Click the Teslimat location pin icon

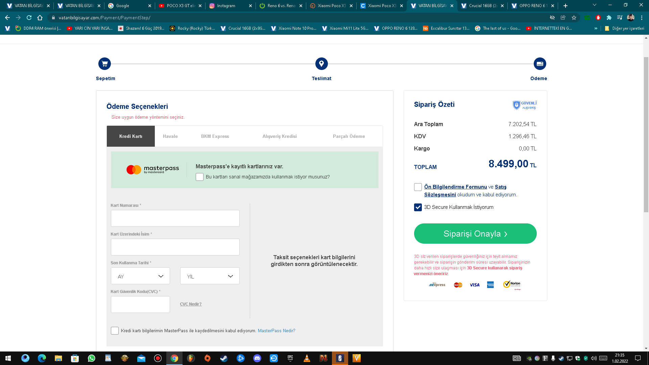(321, 64)
